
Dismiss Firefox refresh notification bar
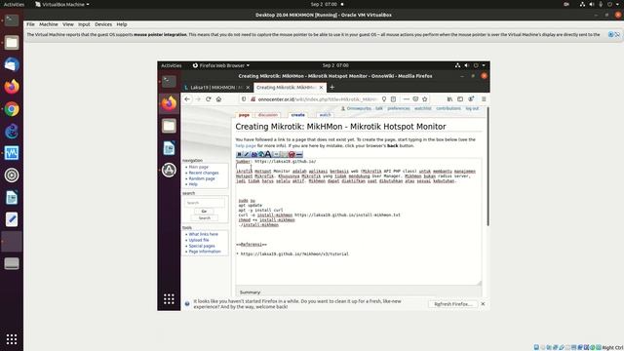click(x=483, y=303)
